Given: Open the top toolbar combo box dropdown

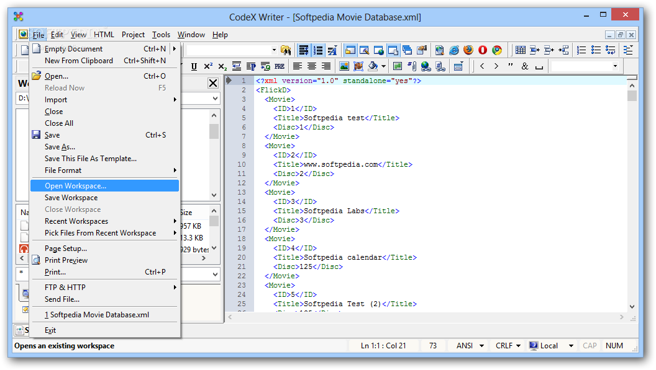Looking at the screenshot, I should tap(274, 50).
